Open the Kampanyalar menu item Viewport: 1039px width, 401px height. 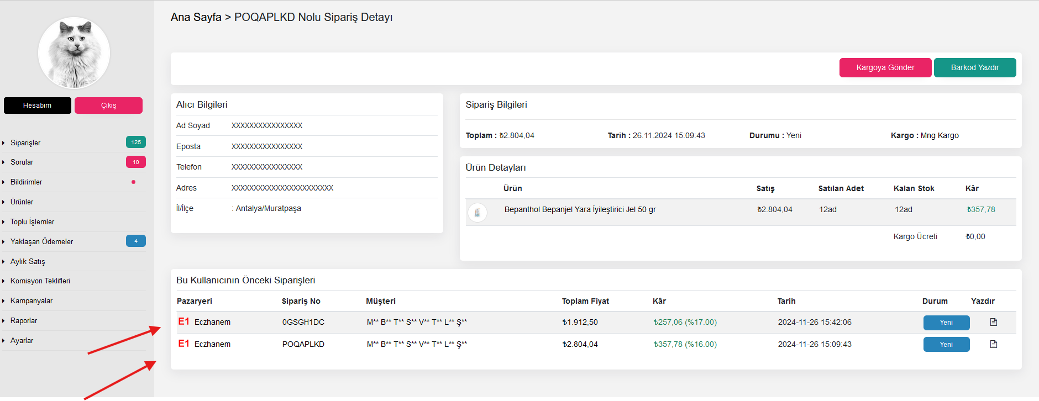[32, 301]
